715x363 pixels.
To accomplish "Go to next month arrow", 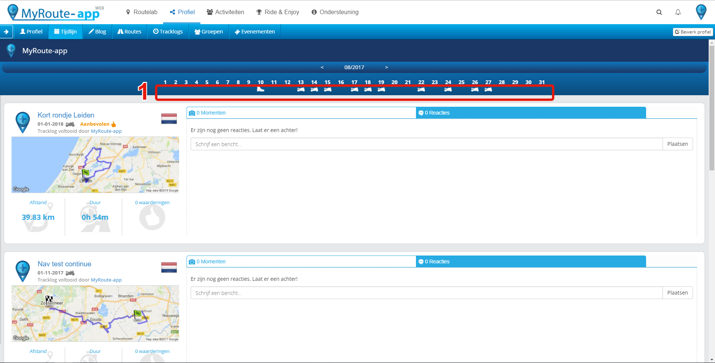I will [387, 67].
